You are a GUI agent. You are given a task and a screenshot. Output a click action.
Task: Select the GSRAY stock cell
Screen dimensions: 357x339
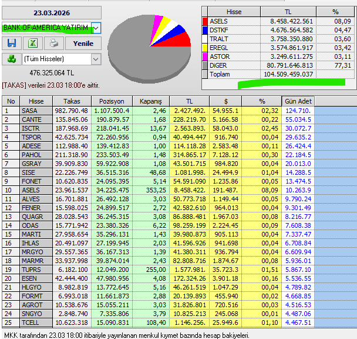coord(36,164)
